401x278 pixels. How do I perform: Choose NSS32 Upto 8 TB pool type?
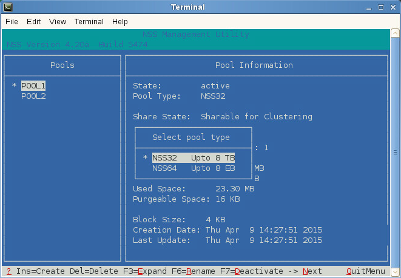click(x=194, y=158)
